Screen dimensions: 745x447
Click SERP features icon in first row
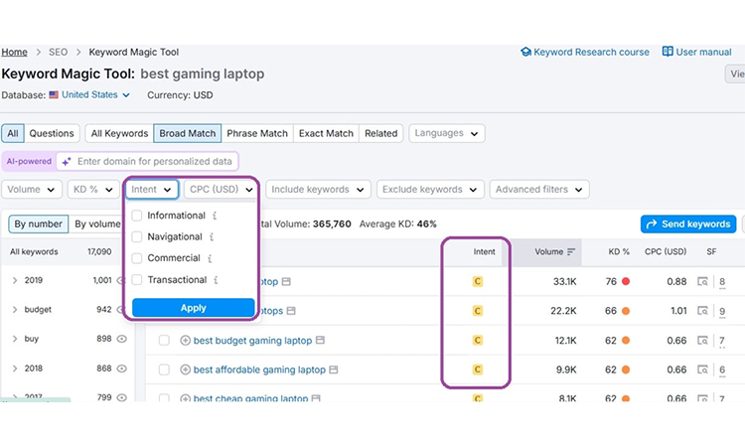coord(703,282)
